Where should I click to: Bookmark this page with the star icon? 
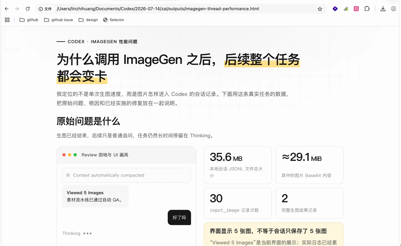[x=320, y=9]
